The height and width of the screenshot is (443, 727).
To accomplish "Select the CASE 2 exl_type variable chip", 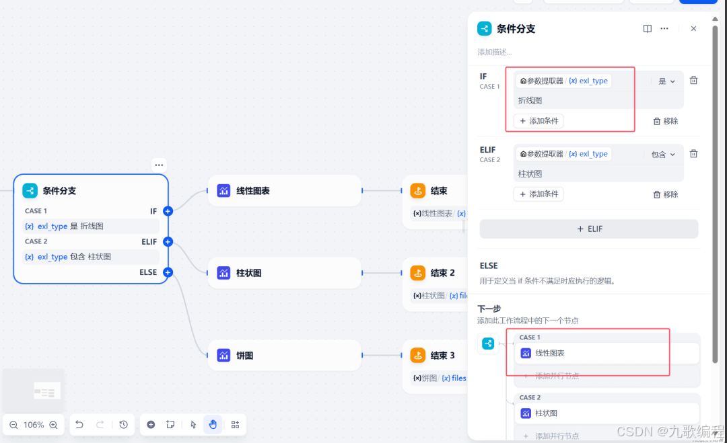I will pos(563,154).
